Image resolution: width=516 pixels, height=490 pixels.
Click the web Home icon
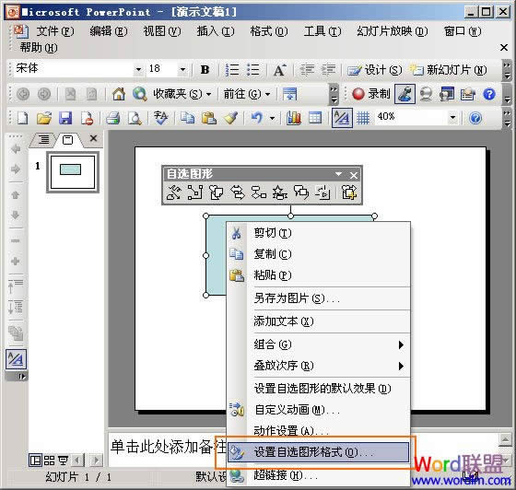coord(119,94)
